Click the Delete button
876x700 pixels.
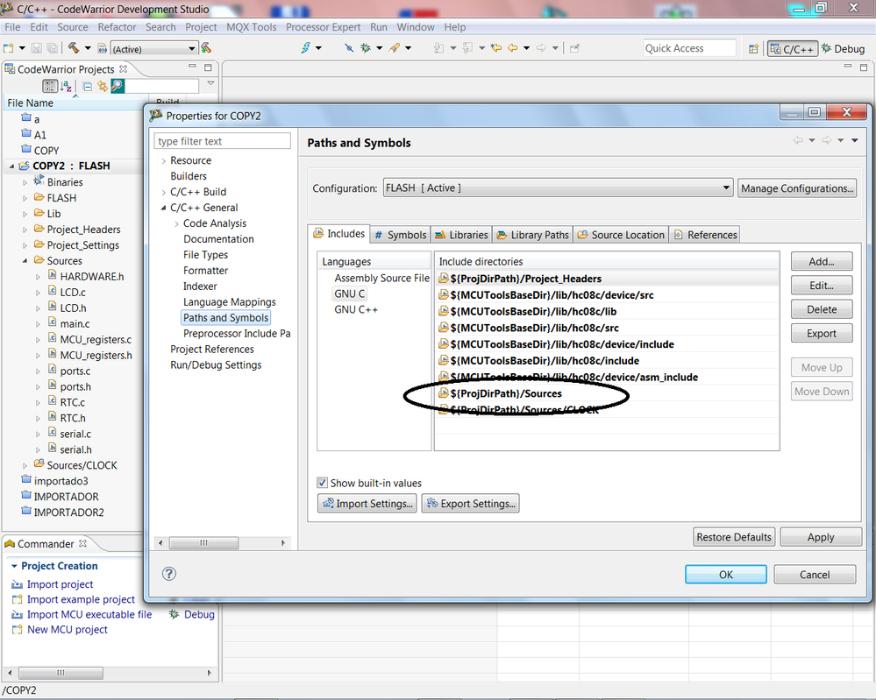(822, 309)
